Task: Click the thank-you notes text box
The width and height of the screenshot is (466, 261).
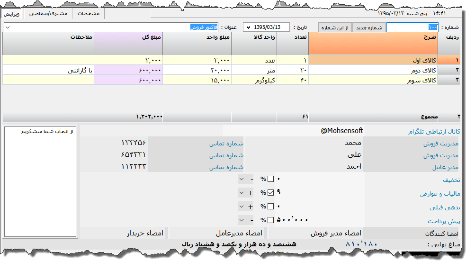Action: [40, 181]
